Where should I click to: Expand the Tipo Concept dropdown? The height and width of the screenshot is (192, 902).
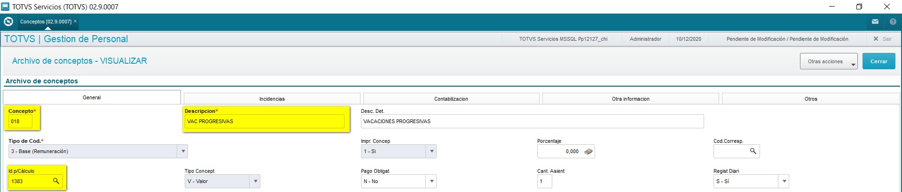(255, 181)
